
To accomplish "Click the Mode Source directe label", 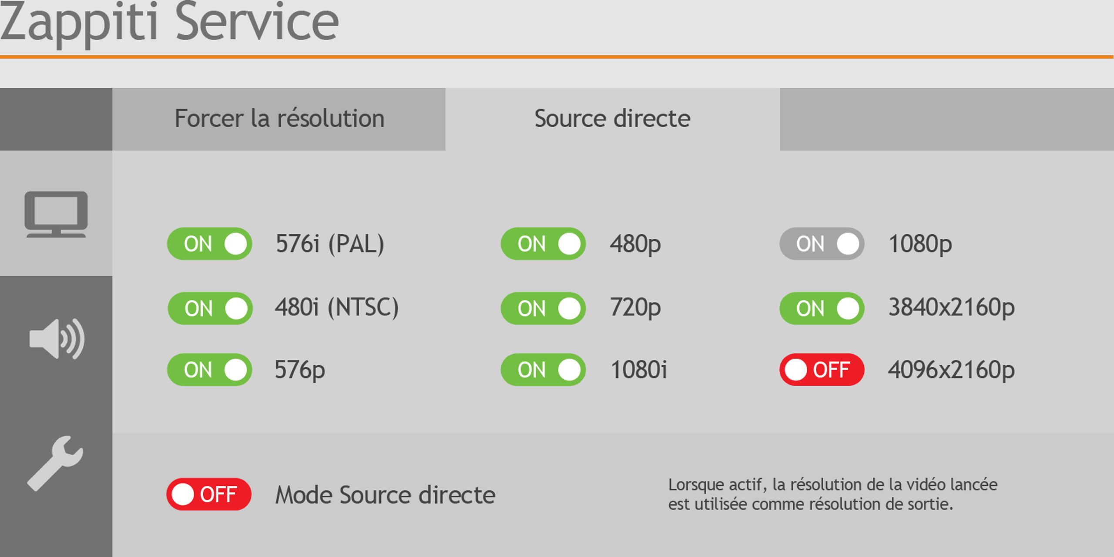I will [385, 495].
